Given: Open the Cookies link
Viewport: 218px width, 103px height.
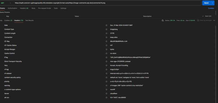Looking at the screenshot, I should 211,8.
